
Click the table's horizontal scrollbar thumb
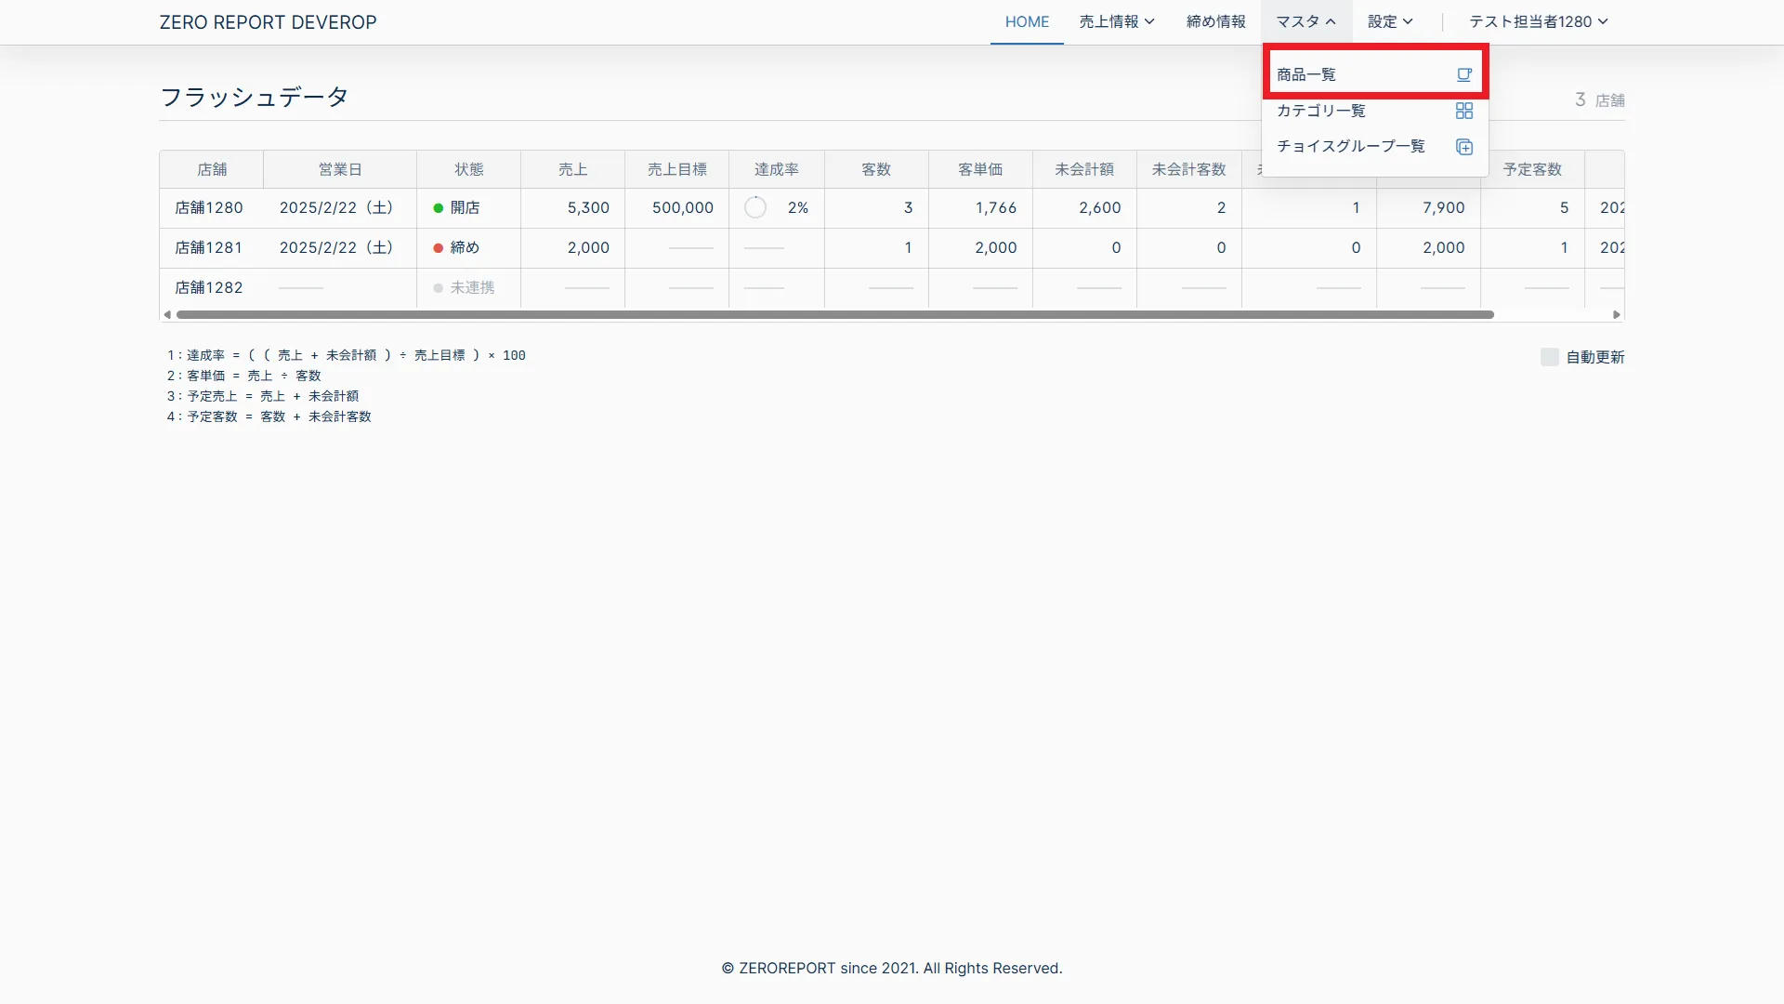click(834, 315)
